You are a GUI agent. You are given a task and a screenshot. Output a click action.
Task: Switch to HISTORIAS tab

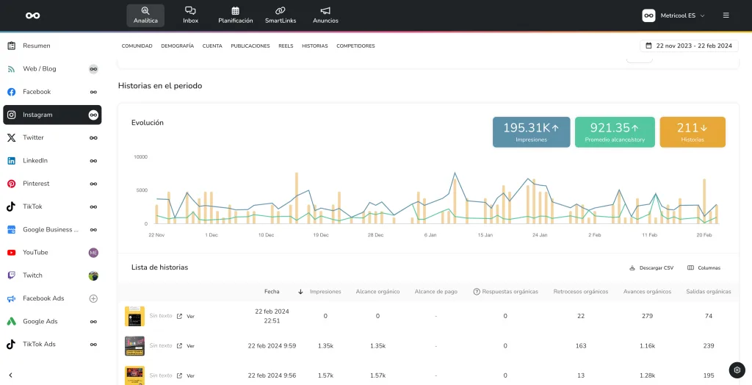pos(314,46)
